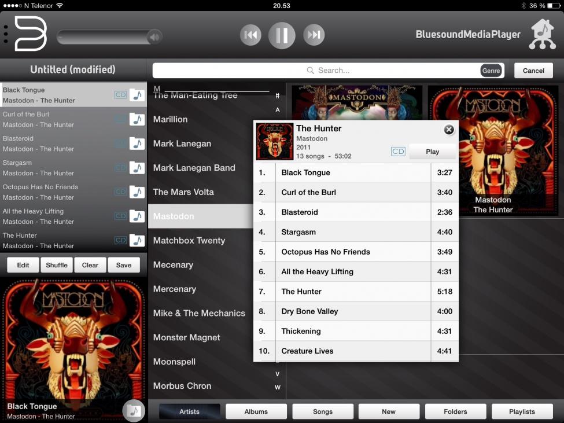The width and height of the screenshot is (564, 423).
Task: Jump to A in alphabet index
Action: 277,110
